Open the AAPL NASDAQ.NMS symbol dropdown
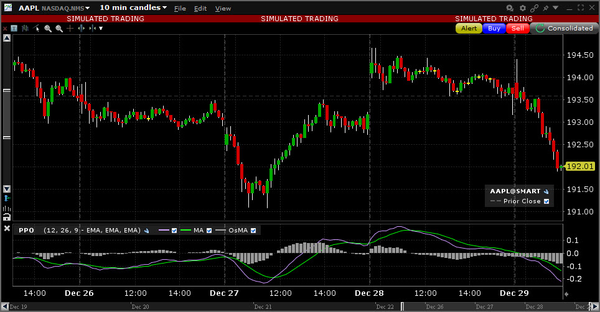The width and height of the screenshot is (600, 312). tap(54, 8)
